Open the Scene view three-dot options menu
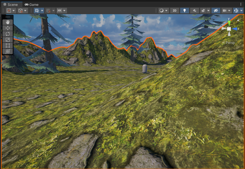Viewport: 245px width, 169px height. click(x=241, y=4)
